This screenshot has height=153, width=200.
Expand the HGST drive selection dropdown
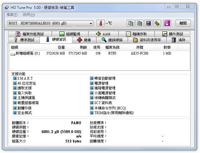tap(91, 23)
